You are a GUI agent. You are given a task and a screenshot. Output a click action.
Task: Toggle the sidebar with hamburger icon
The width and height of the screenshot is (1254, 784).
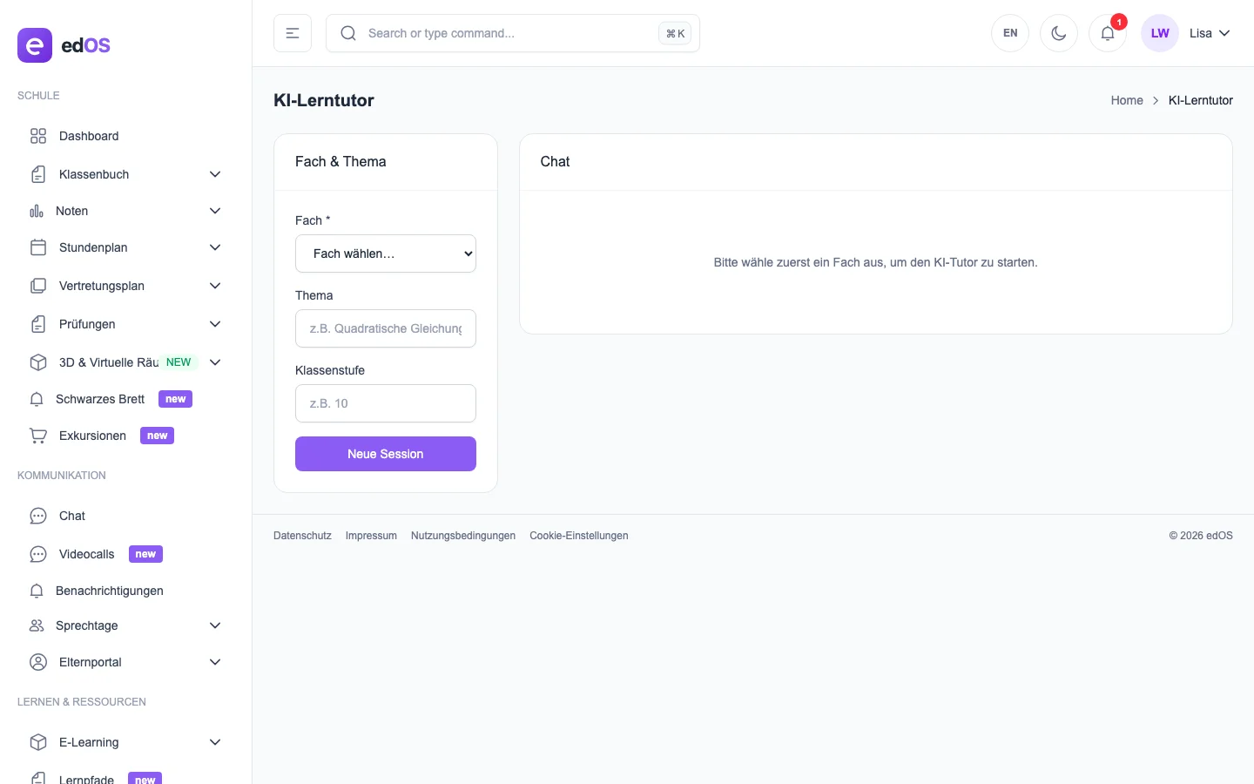tap(293, 33)
